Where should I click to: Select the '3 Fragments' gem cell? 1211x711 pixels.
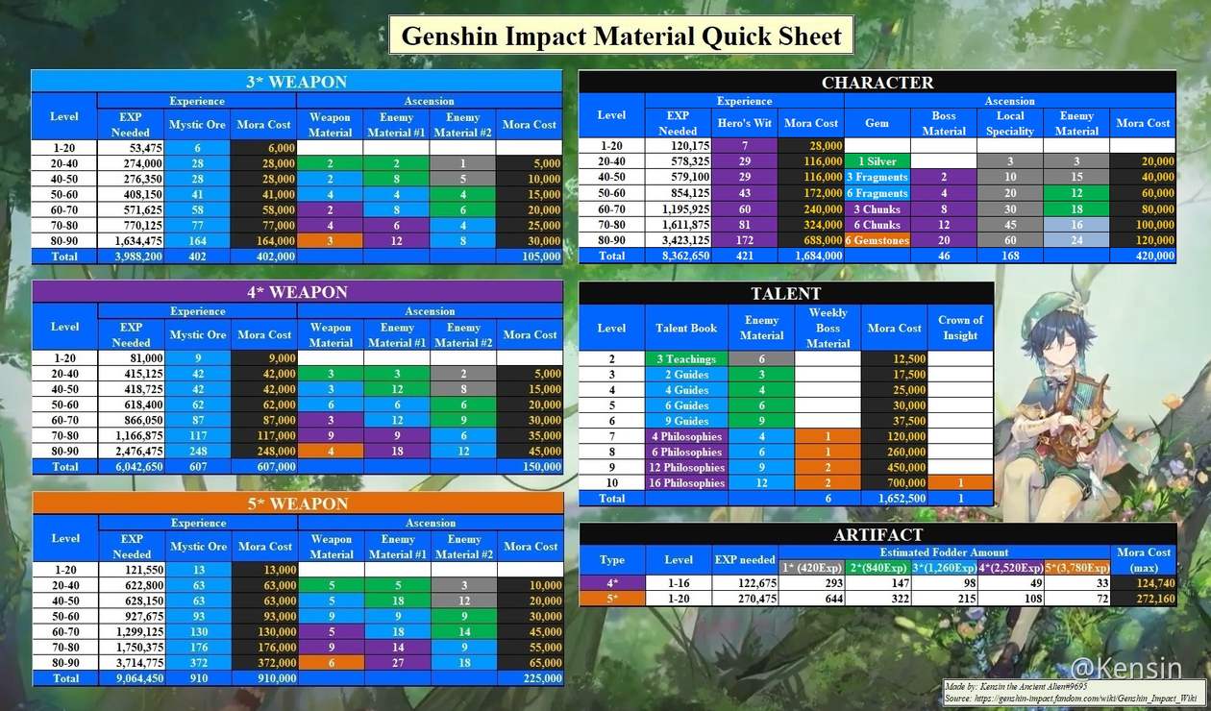coord(877,177)
